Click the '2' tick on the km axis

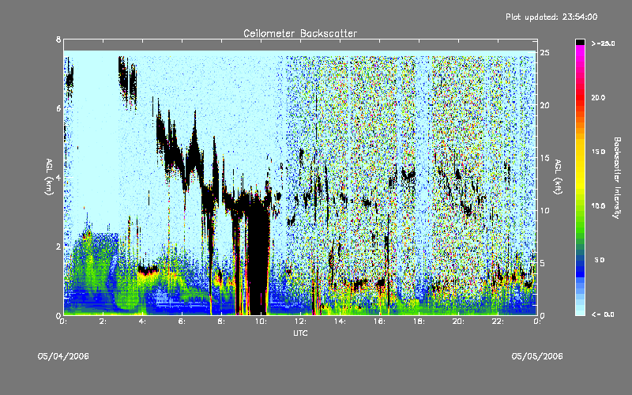click(x=58, y=246)
